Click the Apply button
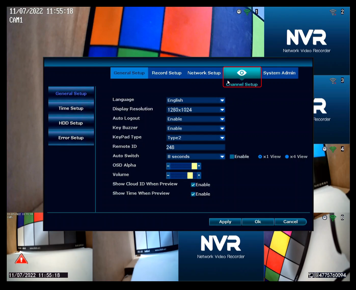This screenshot has height=290, width=356. (x=225, y=222)
